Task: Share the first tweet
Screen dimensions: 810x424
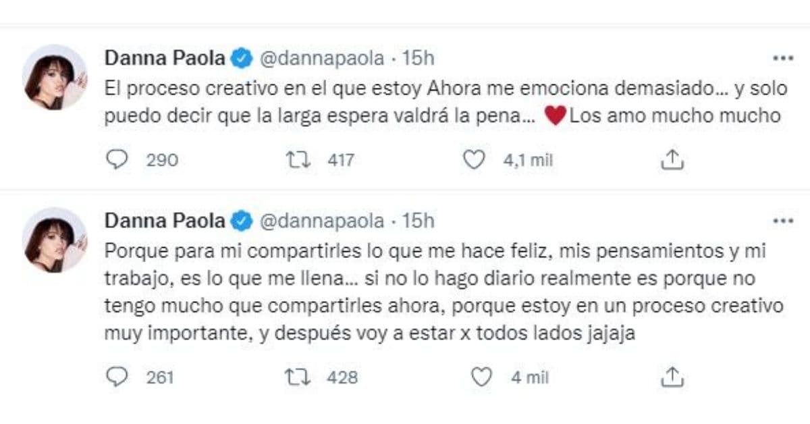Action: [x=671, y=160]
